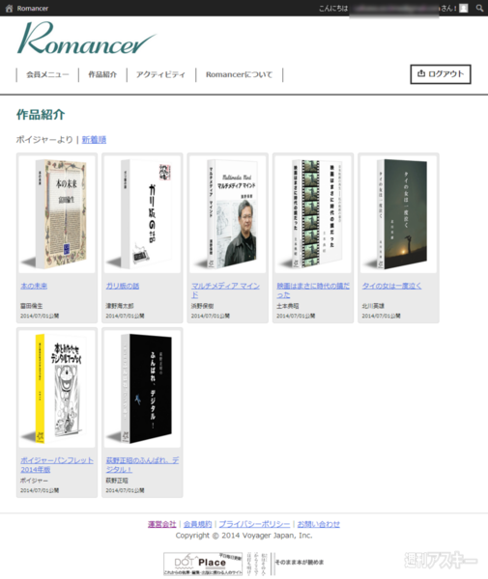Open the Romancerについて menu item
The image size is (488, 579).
239,74
